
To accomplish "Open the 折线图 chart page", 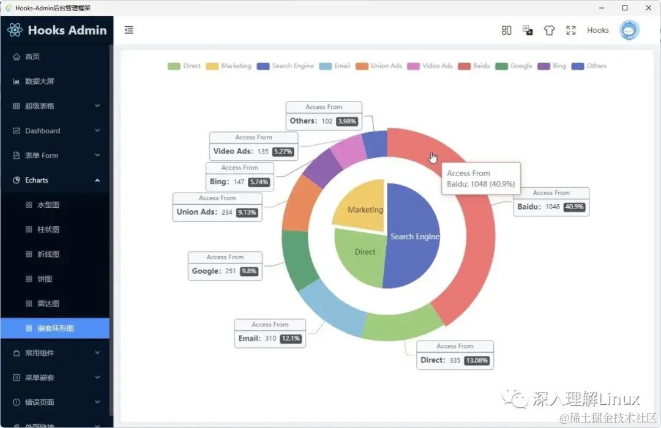I will [x=55, y=254].
